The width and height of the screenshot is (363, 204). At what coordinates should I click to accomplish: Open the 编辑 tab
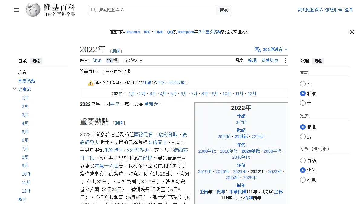coord(252,60)
